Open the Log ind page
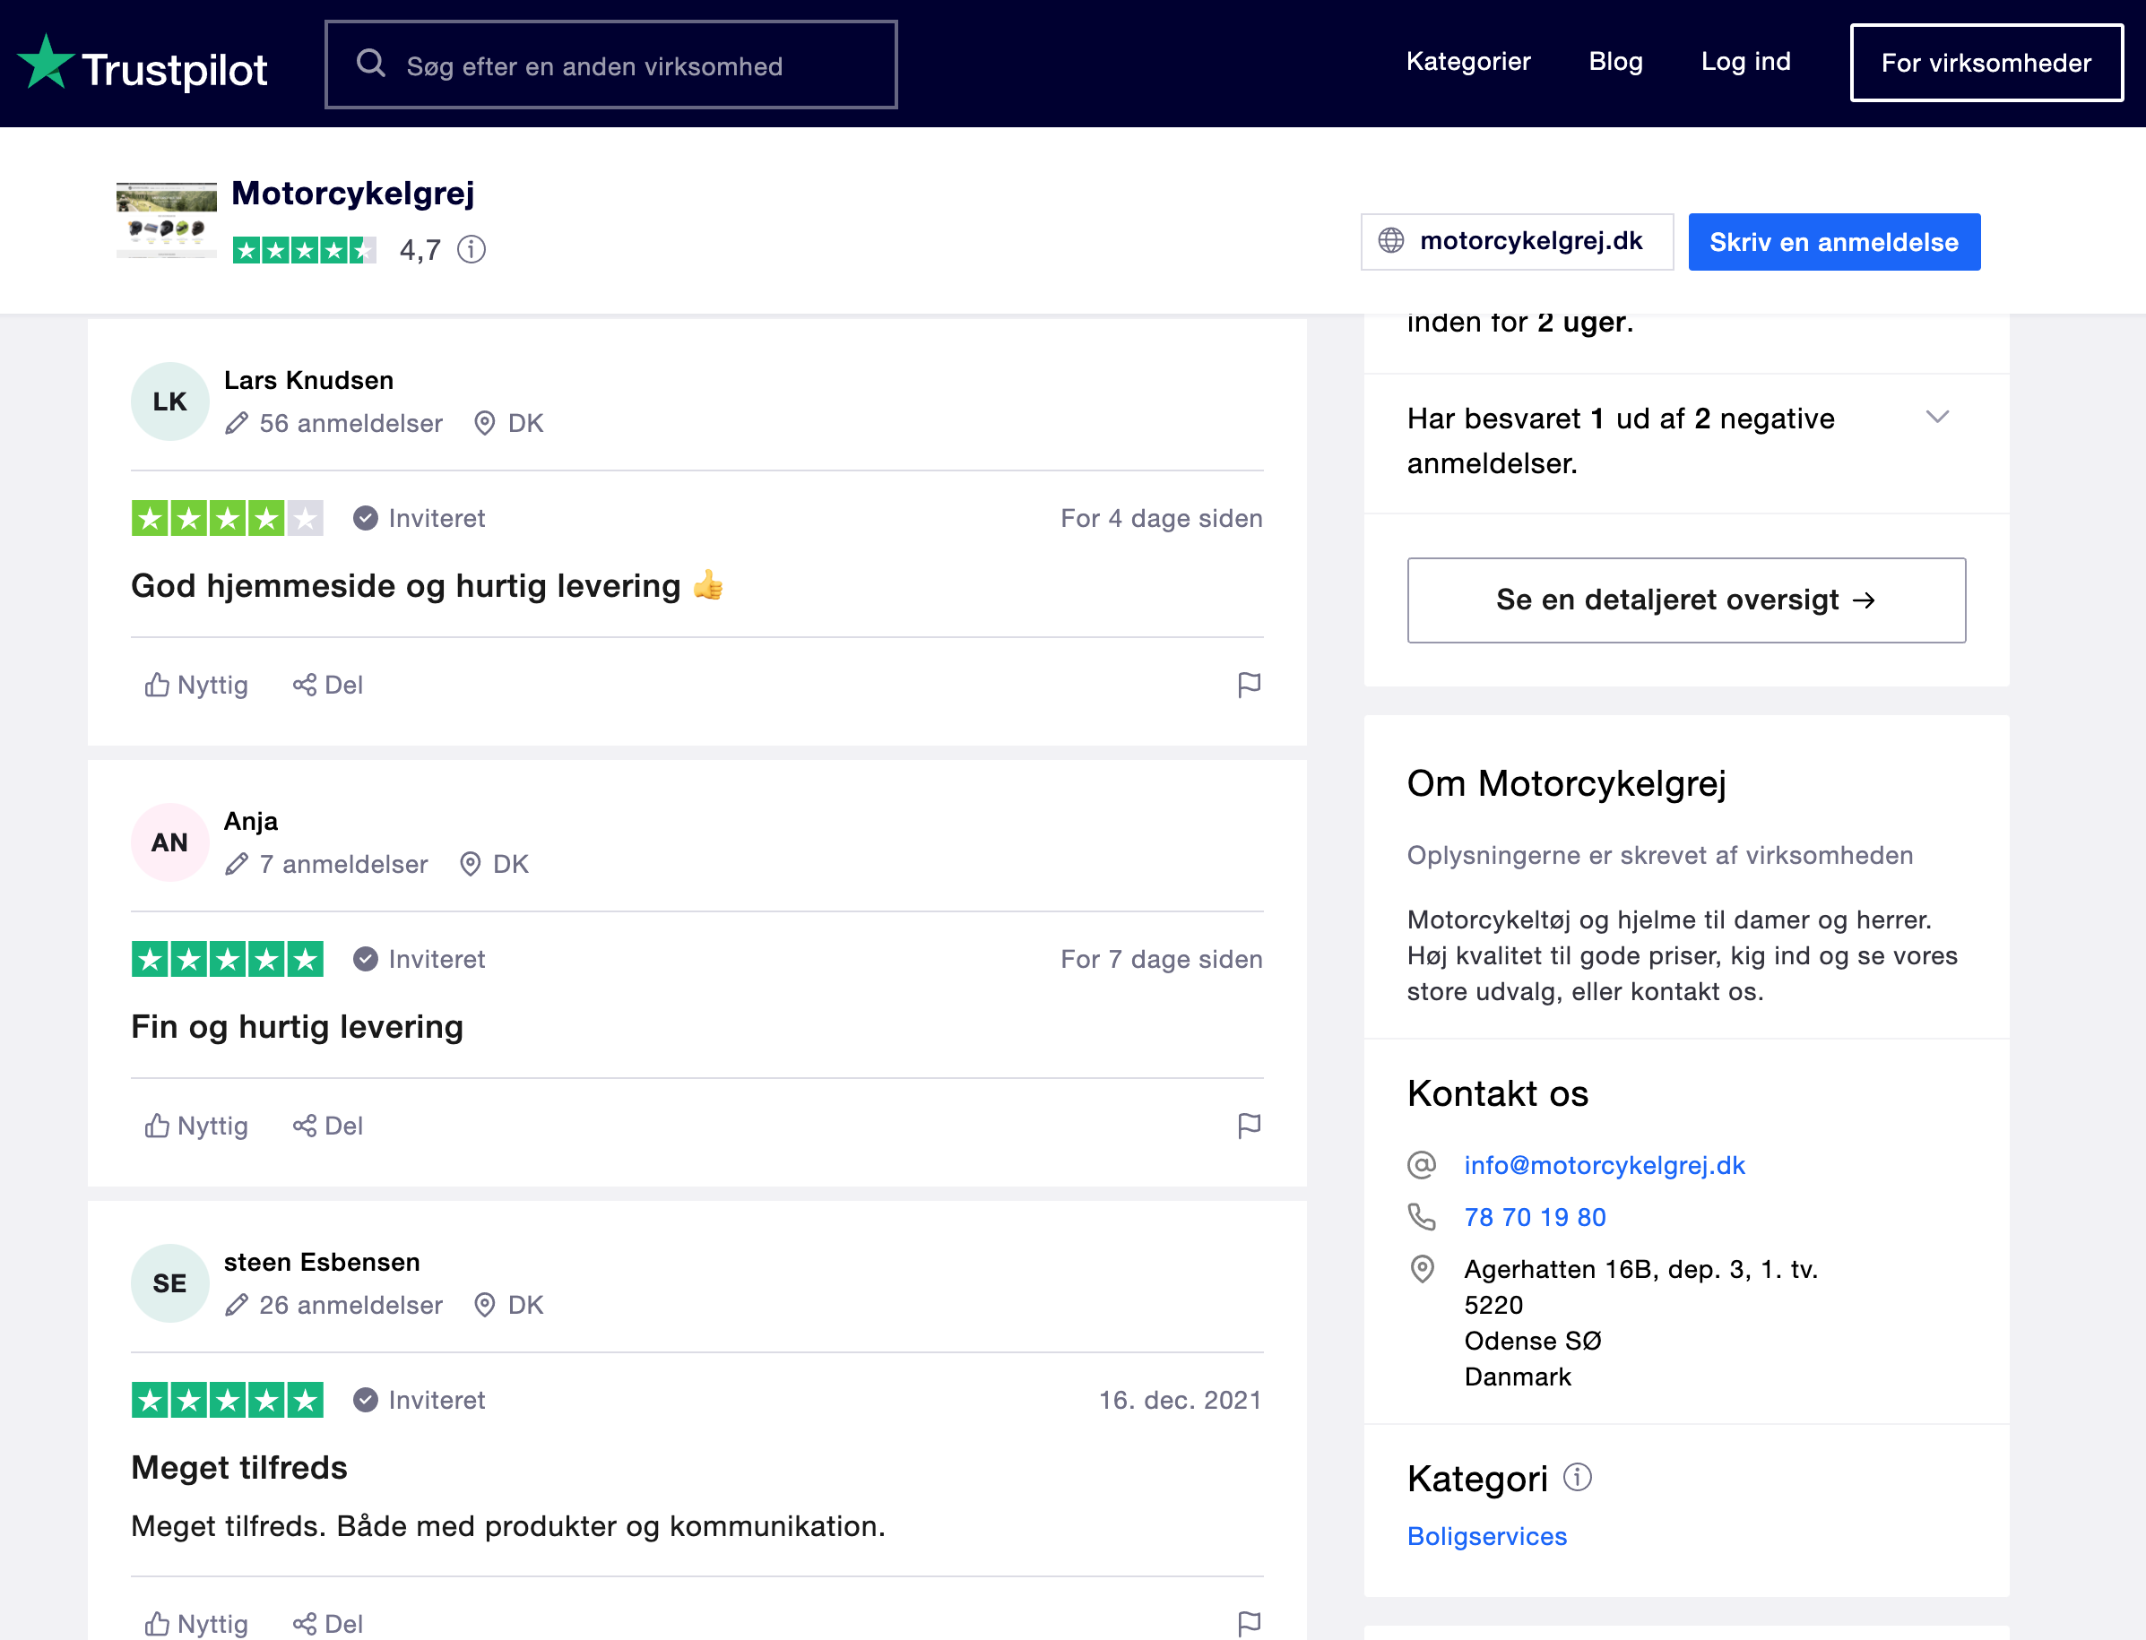2146x1640 pixels. pos(1744,62)
